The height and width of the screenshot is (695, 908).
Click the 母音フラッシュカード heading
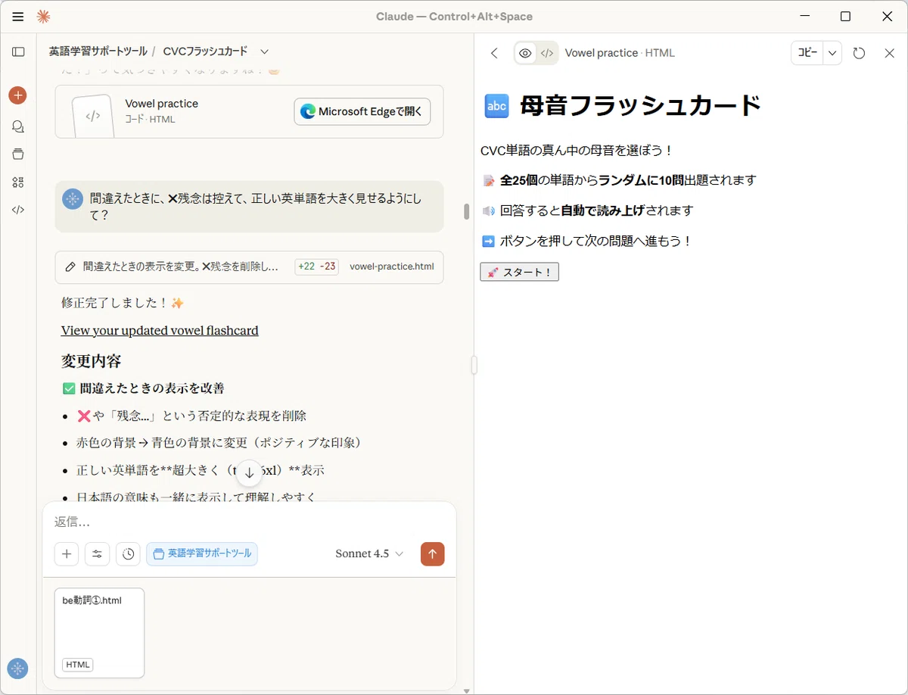pos(641,106)
